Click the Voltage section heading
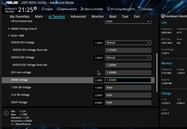Image resolution: width=187 pixels, height=129 pixels. [x=166, y=93]
